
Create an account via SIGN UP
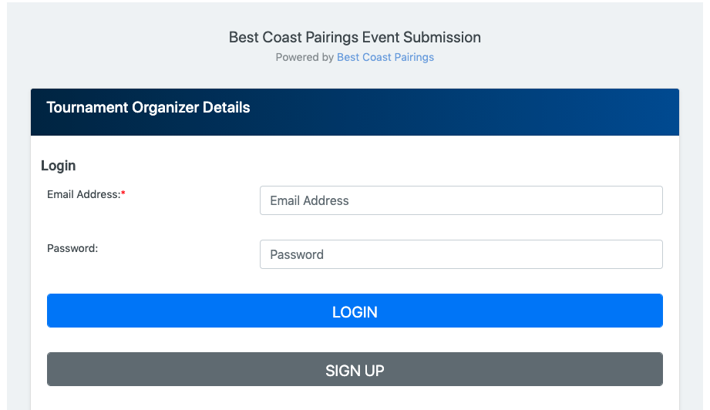[x=355, y=369]
